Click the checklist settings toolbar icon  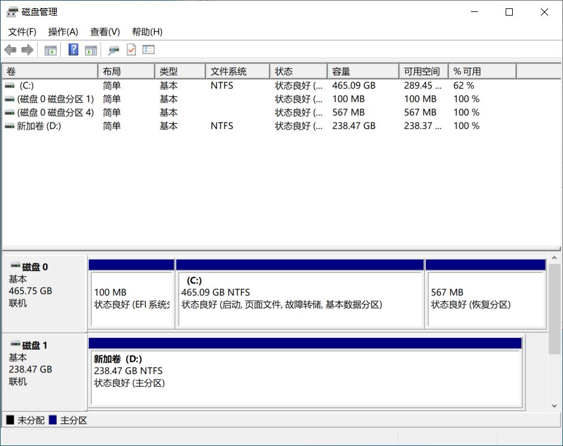(x=148, y=50)
